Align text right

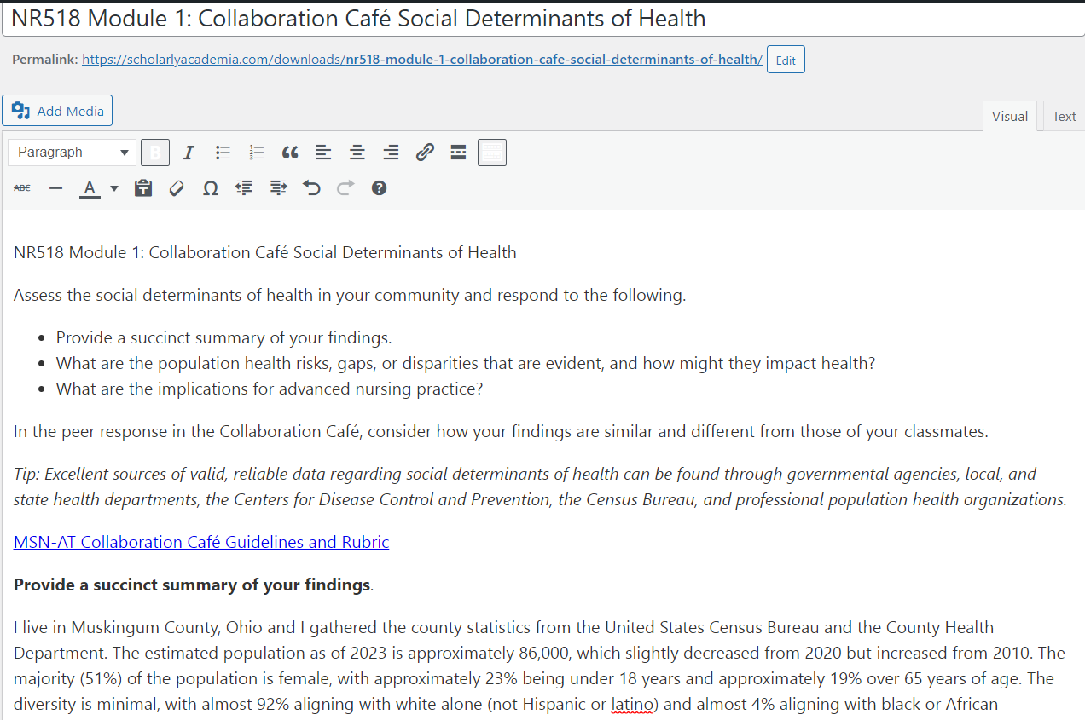click(391, 153)
